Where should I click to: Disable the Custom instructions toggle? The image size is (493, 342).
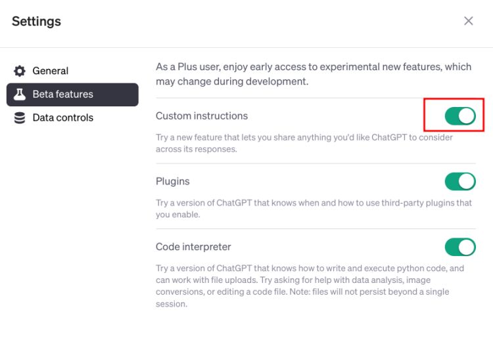pos(460,116)
